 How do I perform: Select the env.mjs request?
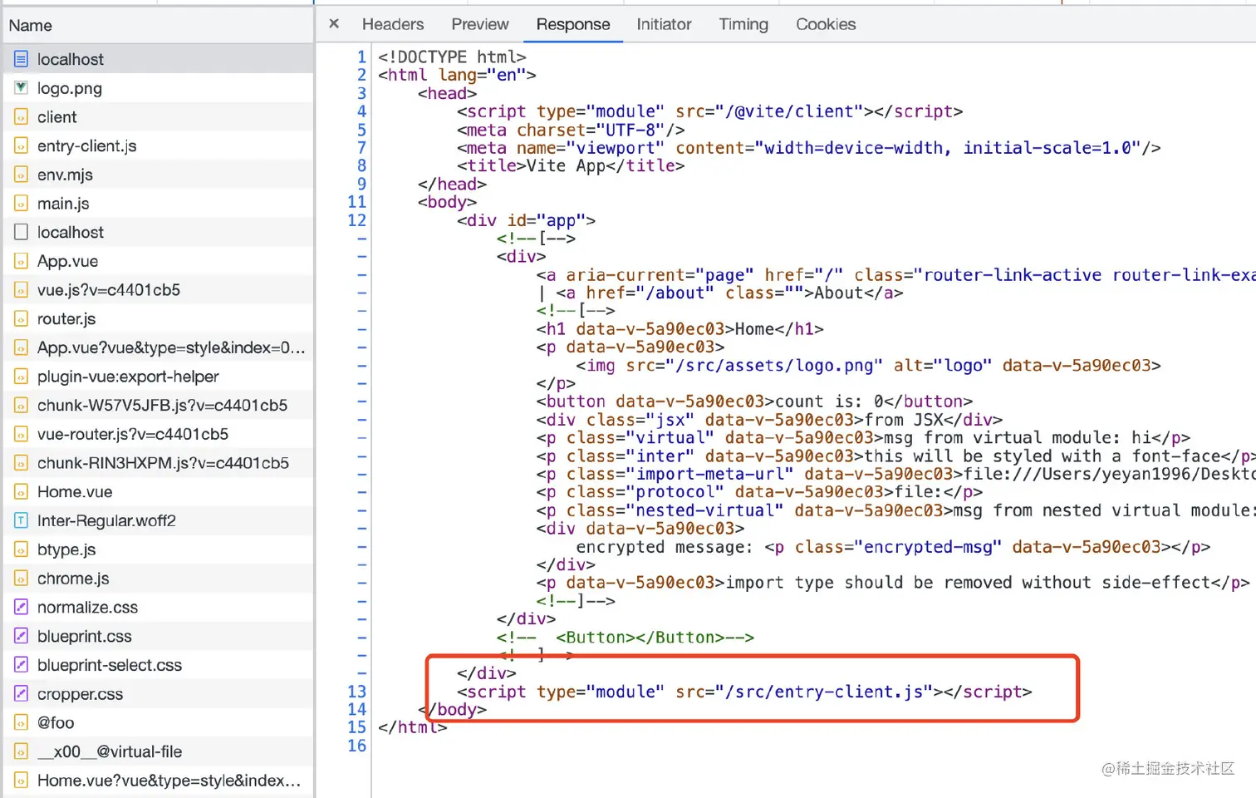[x=157, y=175]
